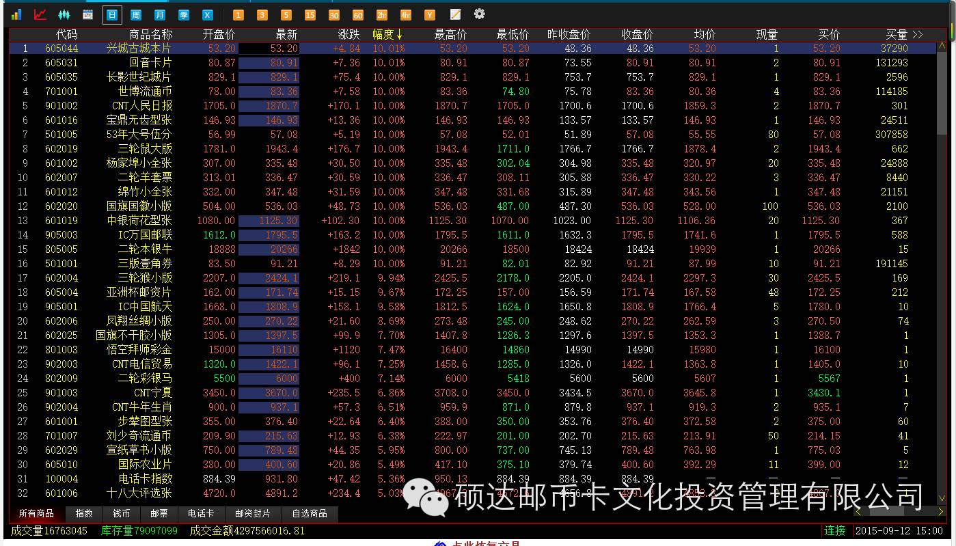The width and height of the screenshot is (956, 546).
Task: Sort by 幅度 column header
Action: (387, 34)
